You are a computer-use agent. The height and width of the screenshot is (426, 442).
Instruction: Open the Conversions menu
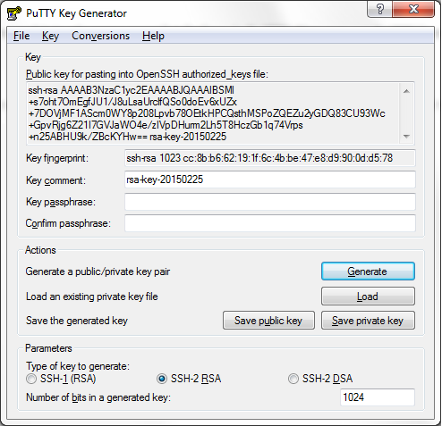(101, 36)
